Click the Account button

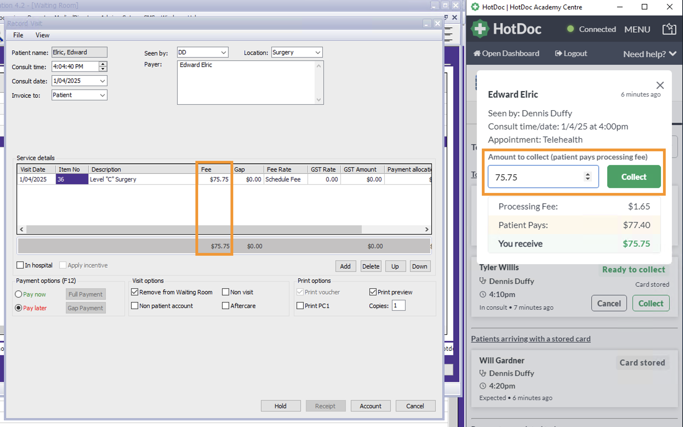[370, 406]
